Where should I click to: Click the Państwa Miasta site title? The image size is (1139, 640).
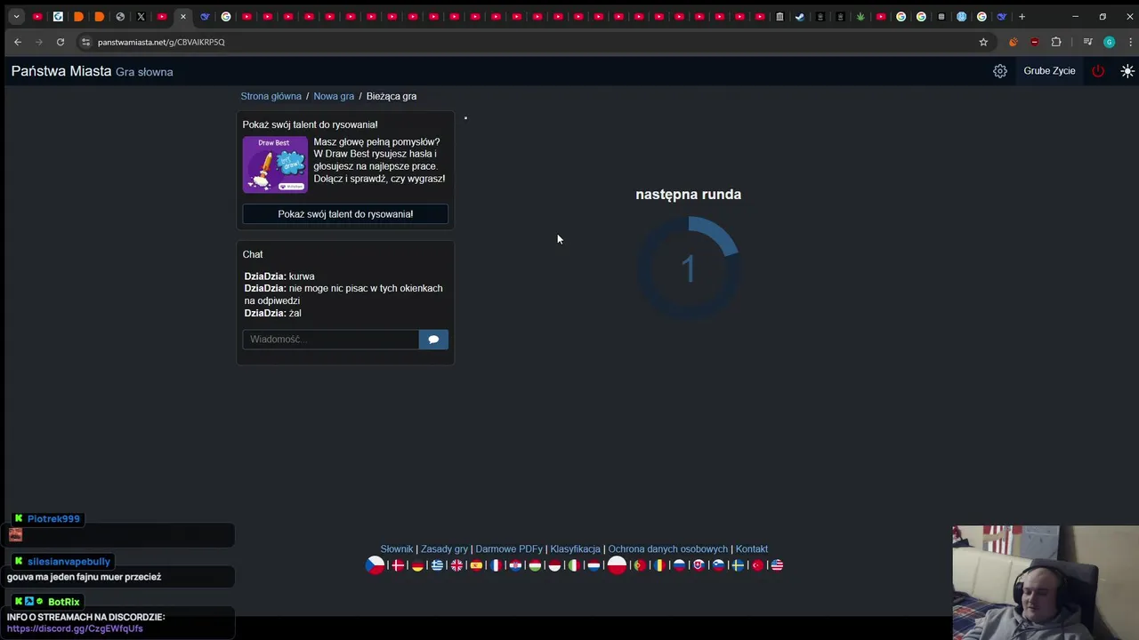pos(61,71)
